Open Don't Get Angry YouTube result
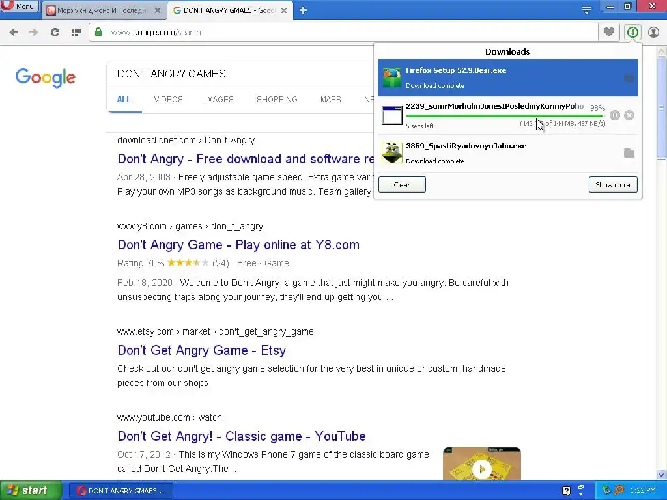The height and width of the screenshot is (500, 667). pyautogui.click(x=242, y=436)
